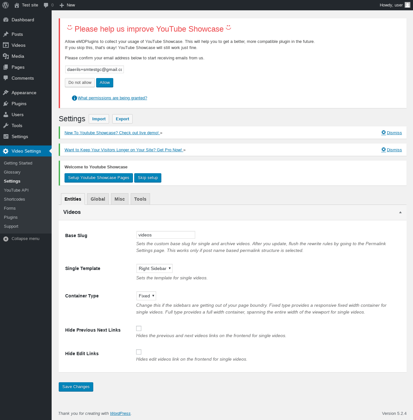Click the Plugins plug icon in main sidebar
Viewport: 413px width, 420px height.
6,104
